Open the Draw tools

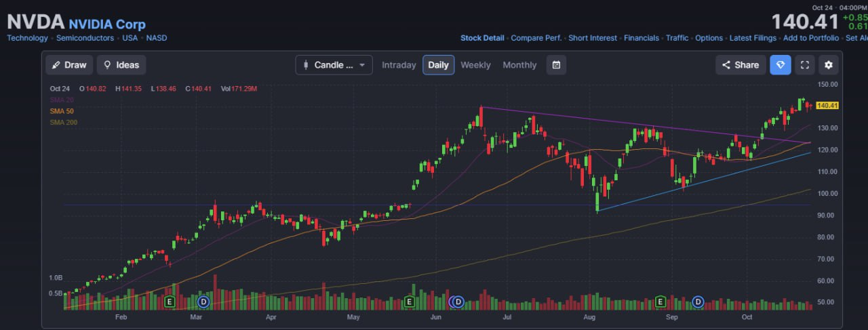coord(69,65)
